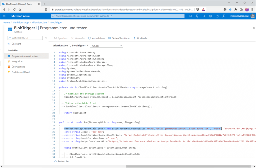
Task: Collapse the left function menu
Action: point(46,38)
